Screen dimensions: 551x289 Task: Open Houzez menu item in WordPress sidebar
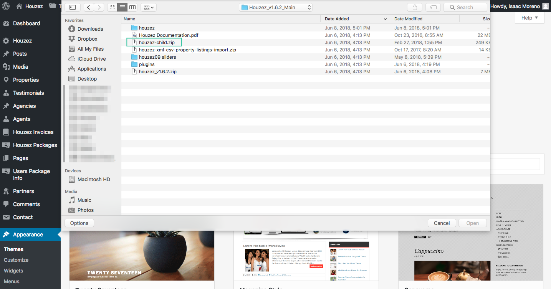pyautogui.click(x=30, y=41)
